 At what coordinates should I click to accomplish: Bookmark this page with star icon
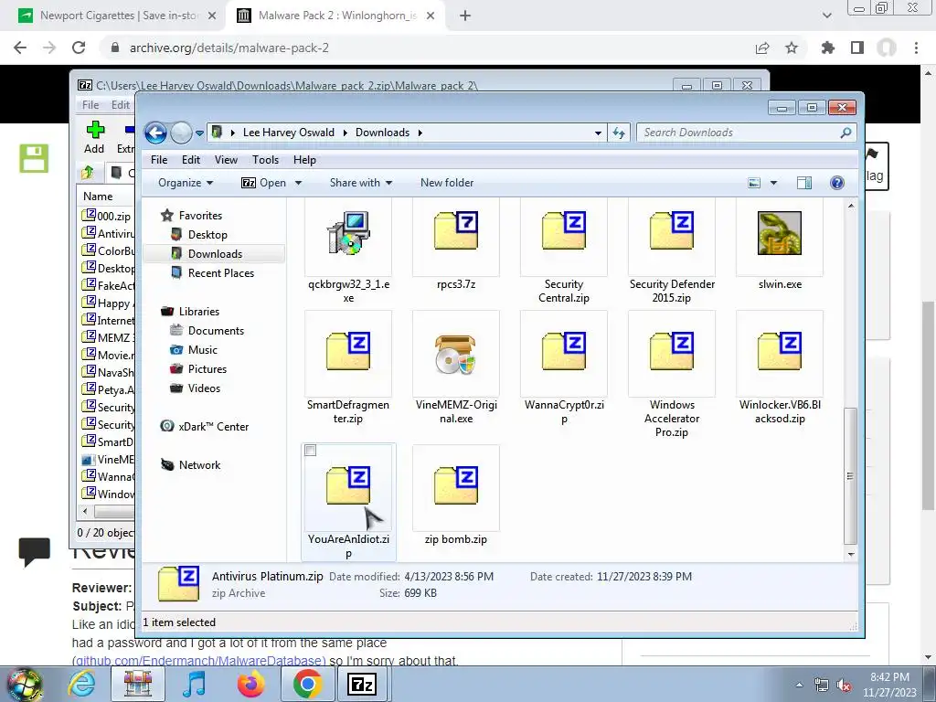click(792, 48)
